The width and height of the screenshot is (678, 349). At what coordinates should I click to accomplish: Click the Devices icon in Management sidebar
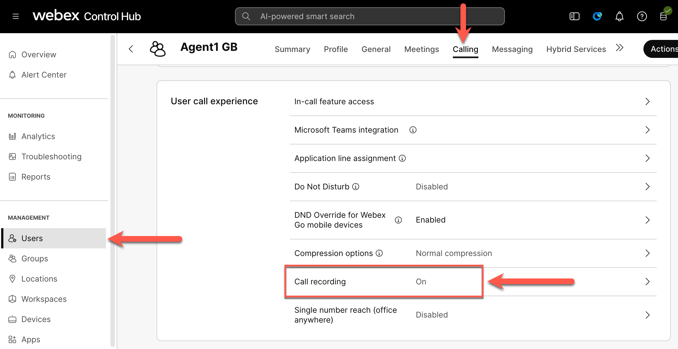pos(12,319)
